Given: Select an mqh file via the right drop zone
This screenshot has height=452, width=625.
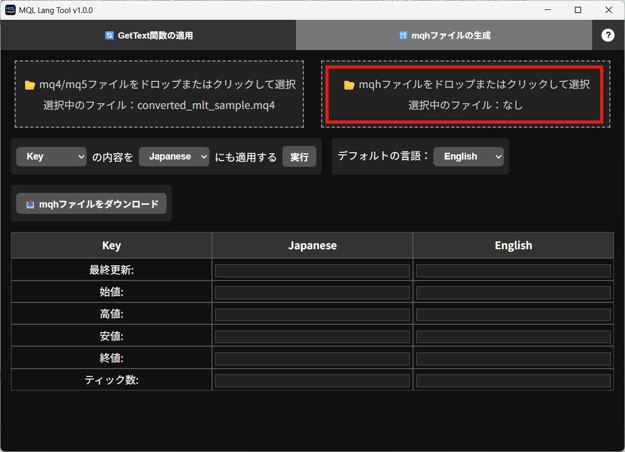Looking at the screenshot, I should coord(466,94).
